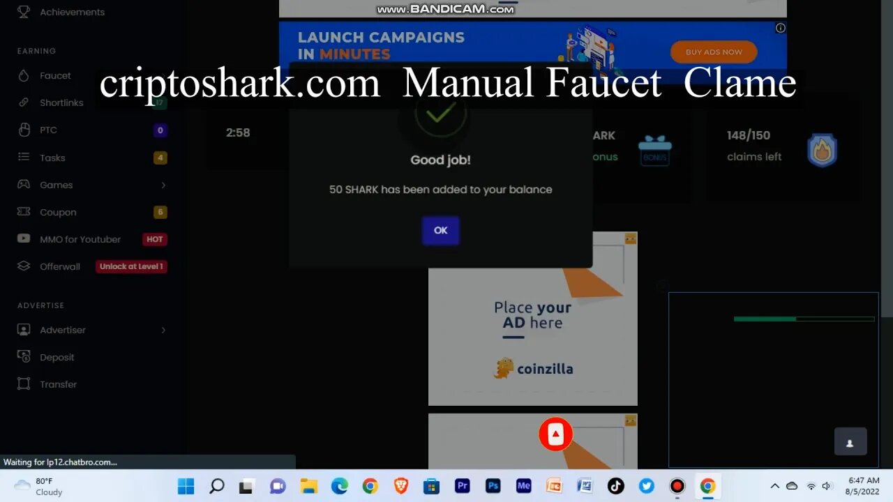Click the PTC mouse icon

click(24, 130)
